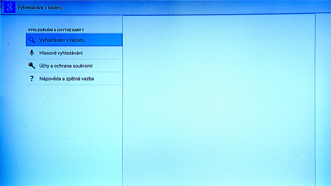
Task: Tap the blue Google 'g' app icon
Action: 9,7
